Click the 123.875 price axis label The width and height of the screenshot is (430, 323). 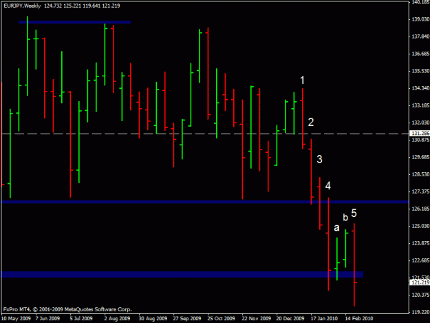pyautogui.click(x=420, y=243)
